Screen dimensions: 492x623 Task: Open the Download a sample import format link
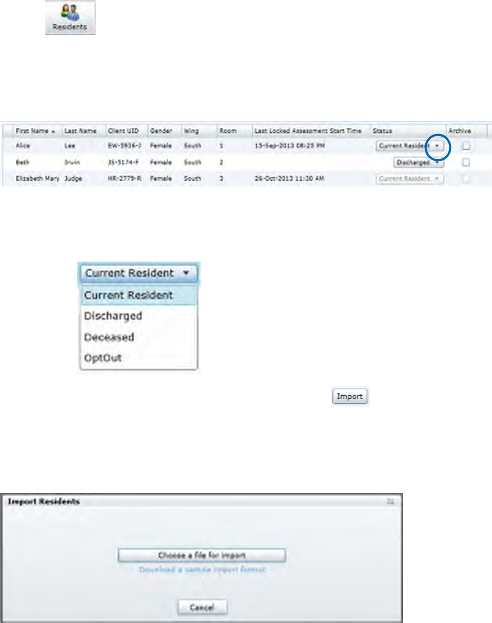pos(202,570)
